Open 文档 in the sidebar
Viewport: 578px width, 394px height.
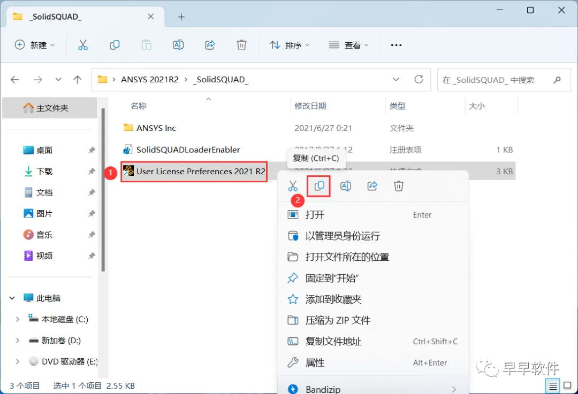click(x=44, y=192)
